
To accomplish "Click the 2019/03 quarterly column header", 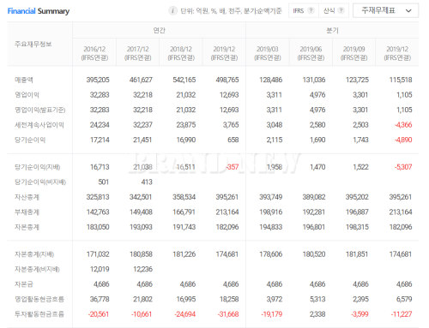I will pos(268,53).
